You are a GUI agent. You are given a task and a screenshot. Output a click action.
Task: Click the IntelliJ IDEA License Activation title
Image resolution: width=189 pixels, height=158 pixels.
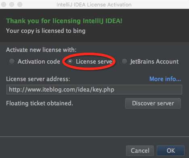94,5
